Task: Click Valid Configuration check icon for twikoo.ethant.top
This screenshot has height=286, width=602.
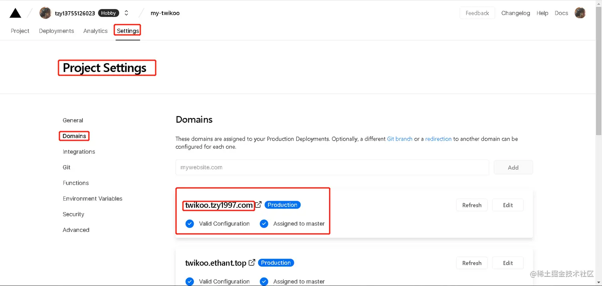Action: [x=190, y=281]
